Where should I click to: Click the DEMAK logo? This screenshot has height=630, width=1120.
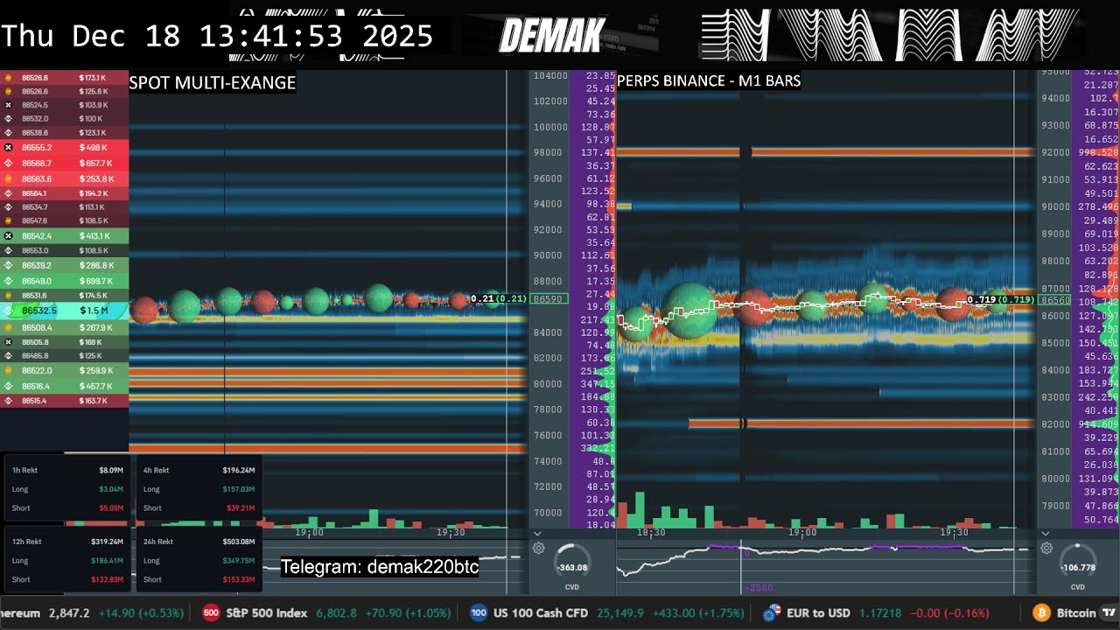pyautogui.click(x=551, y=36)
